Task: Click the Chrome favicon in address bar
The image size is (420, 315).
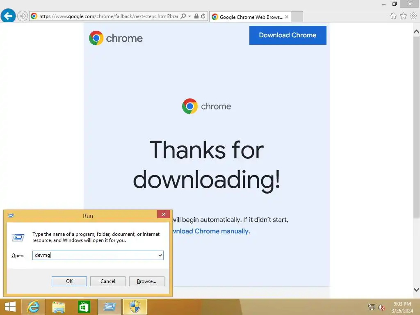Action: [x=34, y=16]
